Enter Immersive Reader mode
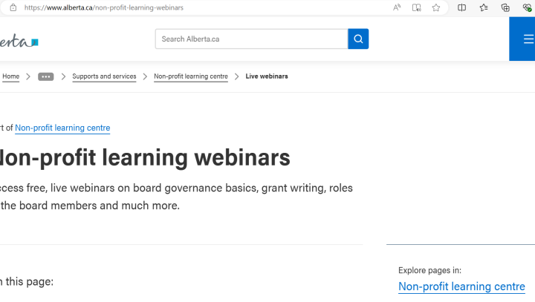Screen dimensions: 535x302 [x=416, y=7]
